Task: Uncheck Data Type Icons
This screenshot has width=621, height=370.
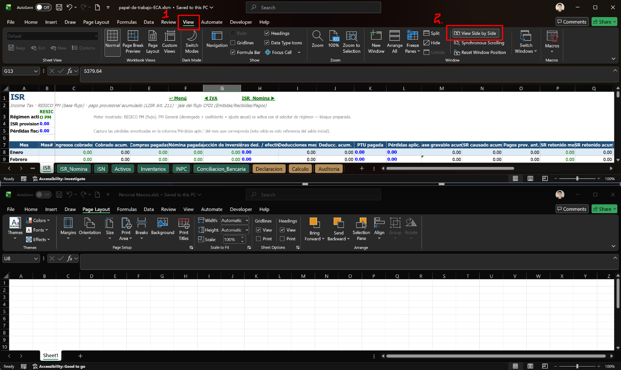Action: pyautogui.click(x=267, y=43)
